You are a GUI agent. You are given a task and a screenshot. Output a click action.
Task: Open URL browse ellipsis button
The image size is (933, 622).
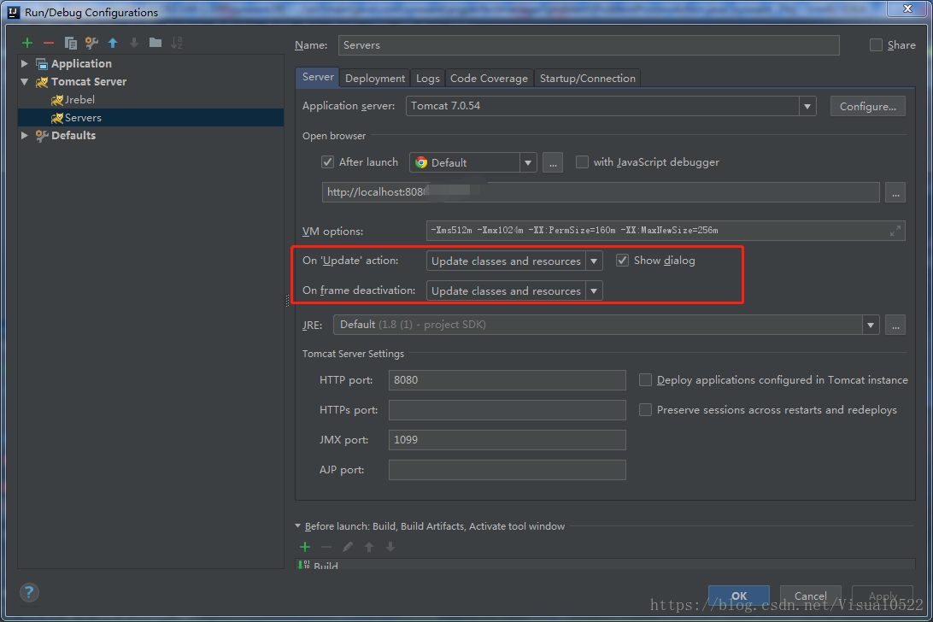(x=895, y=192)
